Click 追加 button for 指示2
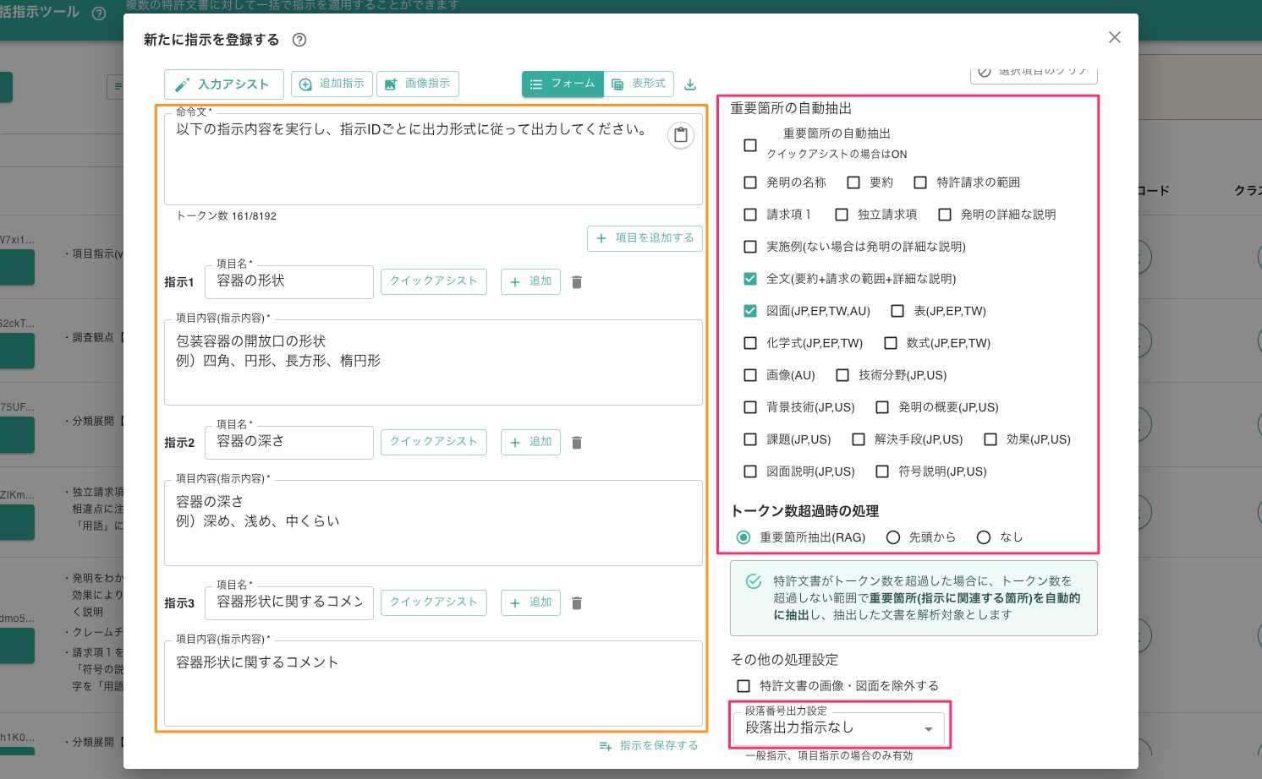The height and width of the screenshot is (779, 1262). point(530,442)
